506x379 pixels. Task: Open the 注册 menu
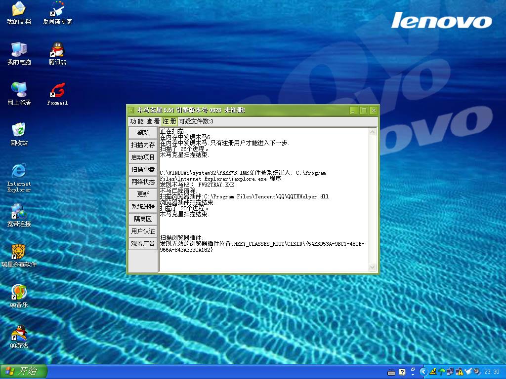tap(169, 121)
